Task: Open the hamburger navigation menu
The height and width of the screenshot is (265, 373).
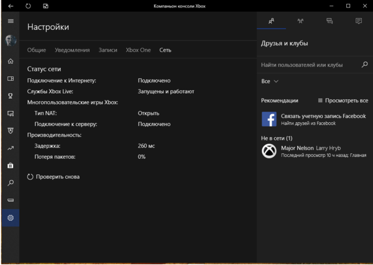Action: pos(11,21)
